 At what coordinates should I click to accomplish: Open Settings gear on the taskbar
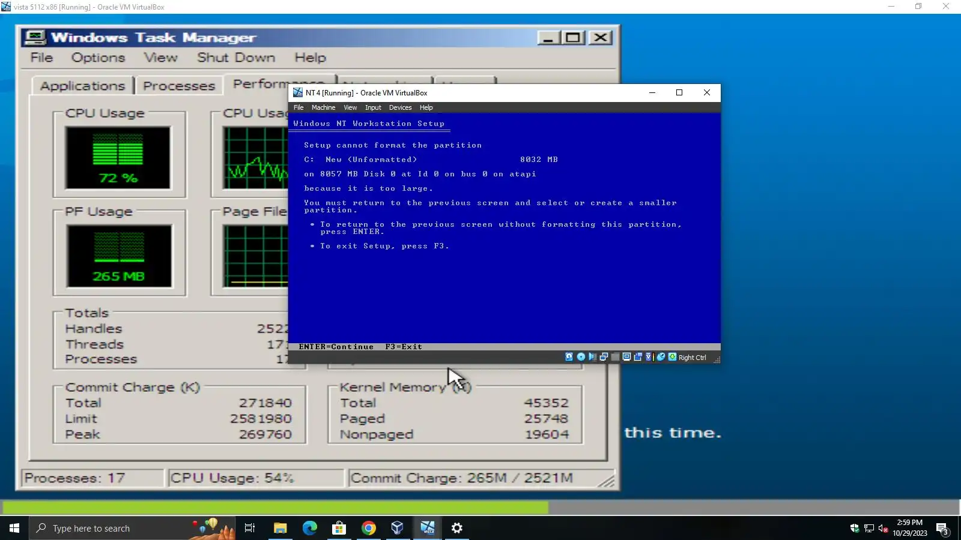click(x=456, y=528)
